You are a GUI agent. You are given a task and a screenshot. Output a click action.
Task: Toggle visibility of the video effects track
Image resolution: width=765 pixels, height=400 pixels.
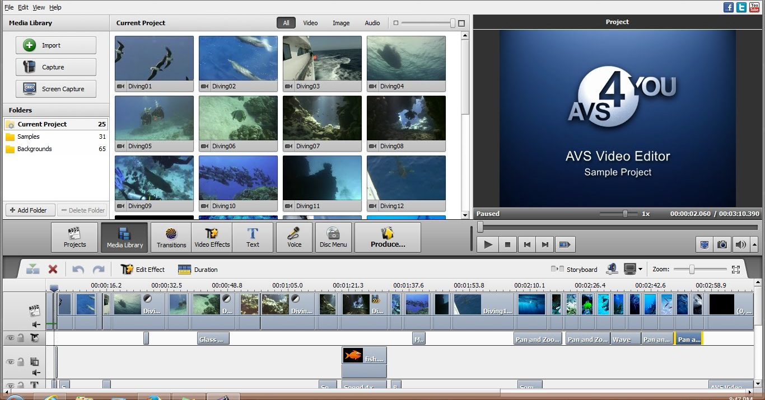(x=10, y=338)
